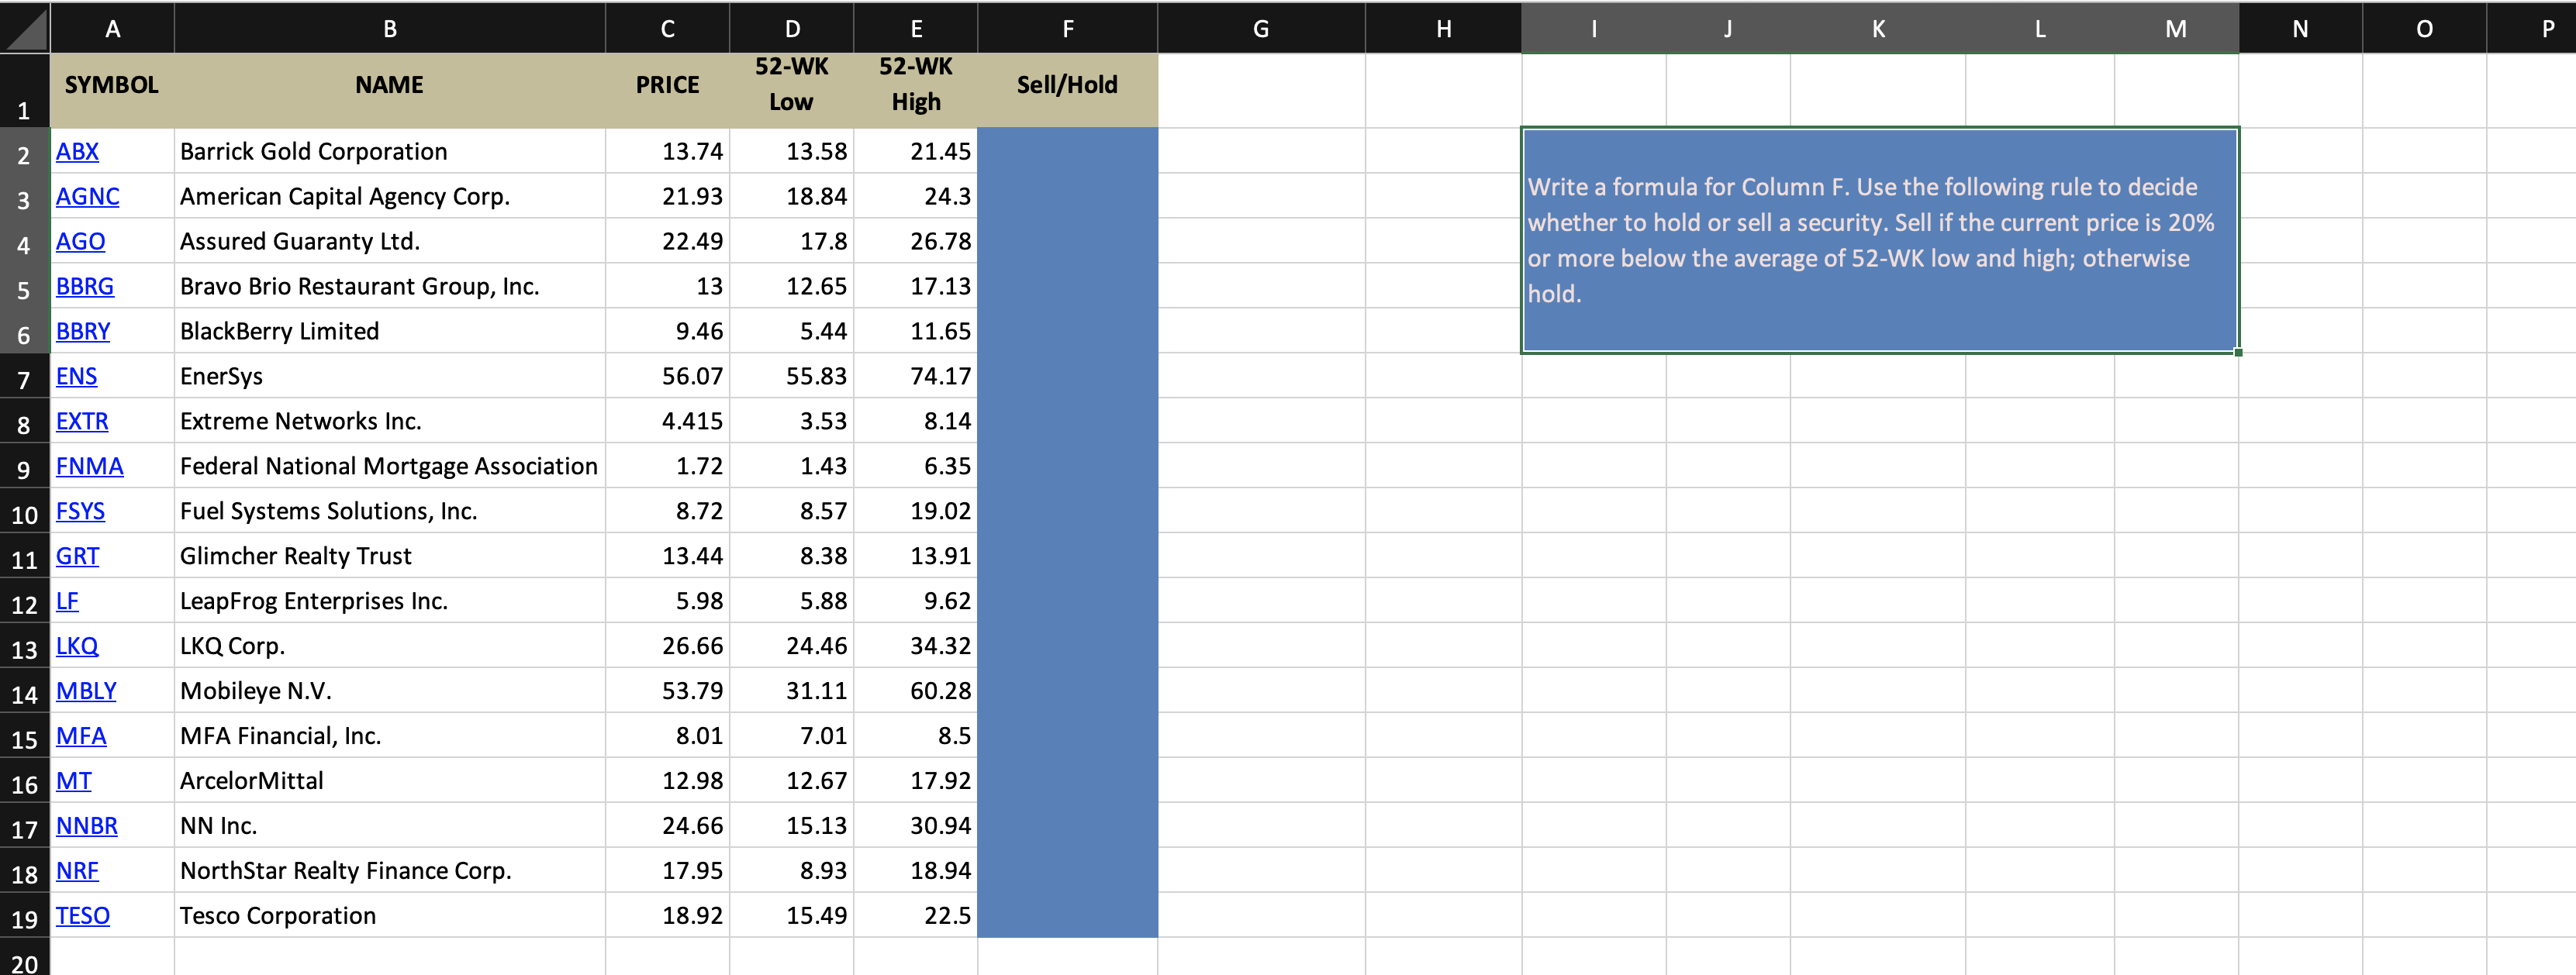The image size is (2576, 975).
Task: Click the instruction text box about Column F
Action: [x=1879, y=240]
